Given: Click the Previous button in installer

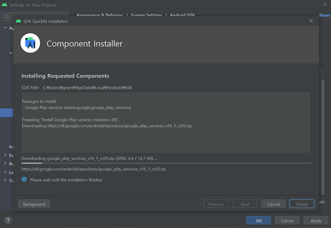Looking at the screenshot, I should 216,204.
